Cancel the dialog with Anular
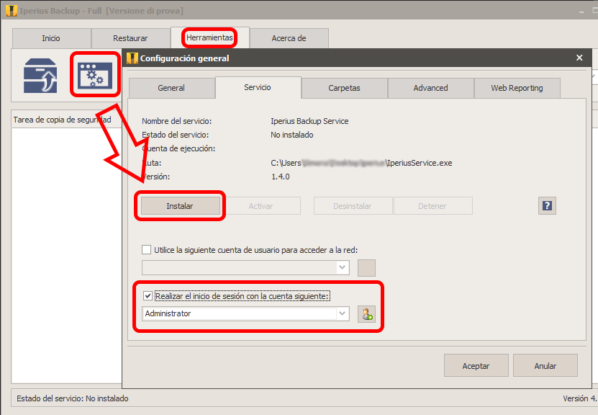This screenshot has height=415, width=598. point(545,365)
